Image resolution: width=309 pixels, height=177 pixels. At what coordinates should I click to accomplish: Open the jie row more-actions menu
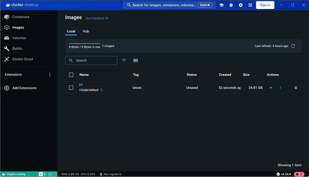pos(280,88)
